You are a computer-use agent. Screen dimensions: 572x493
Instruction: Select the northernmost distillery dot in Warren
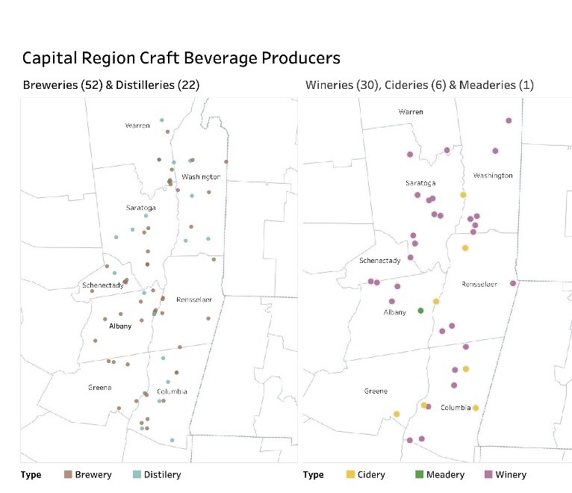[x=161, y=120]
